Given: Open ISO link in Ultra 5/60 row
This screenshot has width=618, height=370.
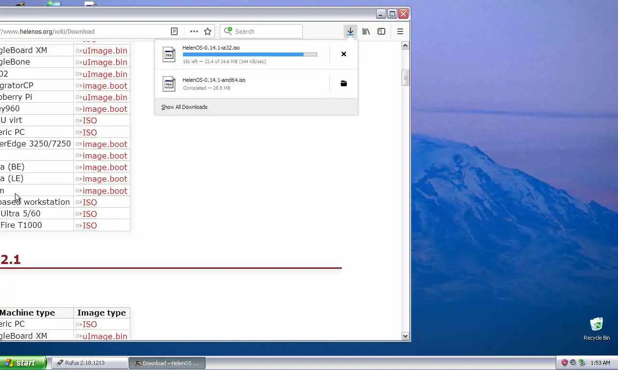Looking at the screenshot, I should tap(90, 214).
